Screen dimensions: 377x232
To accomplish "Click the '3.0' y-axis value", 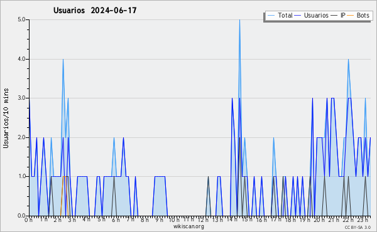I will tap(21, 98).
